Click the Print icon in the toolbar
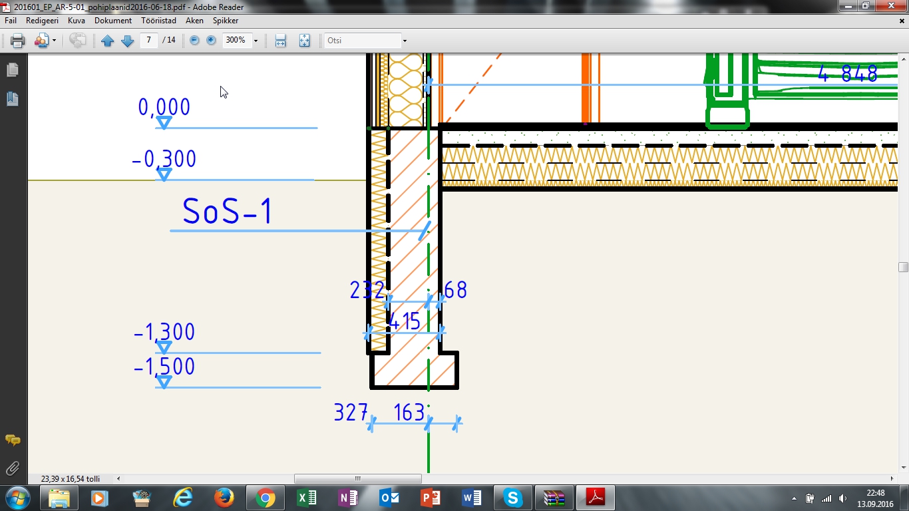This screenshot has height=511, width=909. (18, 41)
